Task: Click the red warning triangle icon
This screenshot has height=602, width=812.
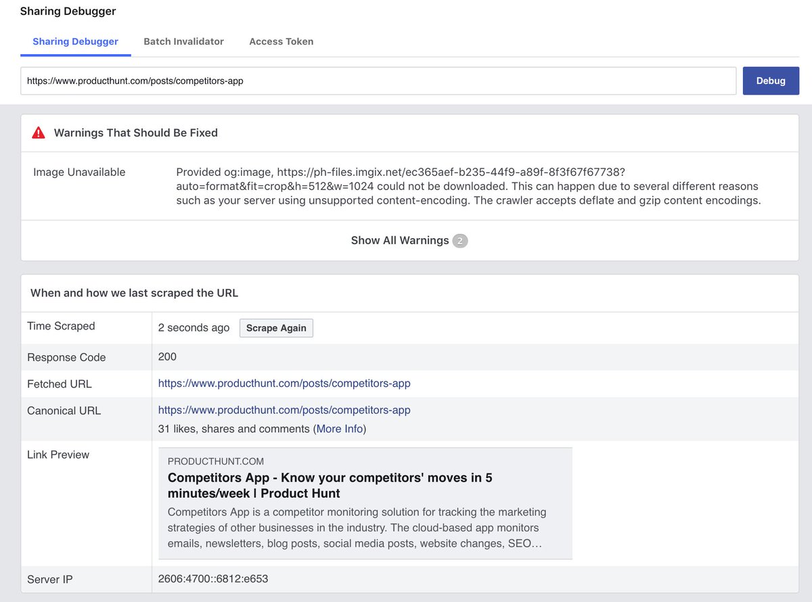Action: click(39, 133)
